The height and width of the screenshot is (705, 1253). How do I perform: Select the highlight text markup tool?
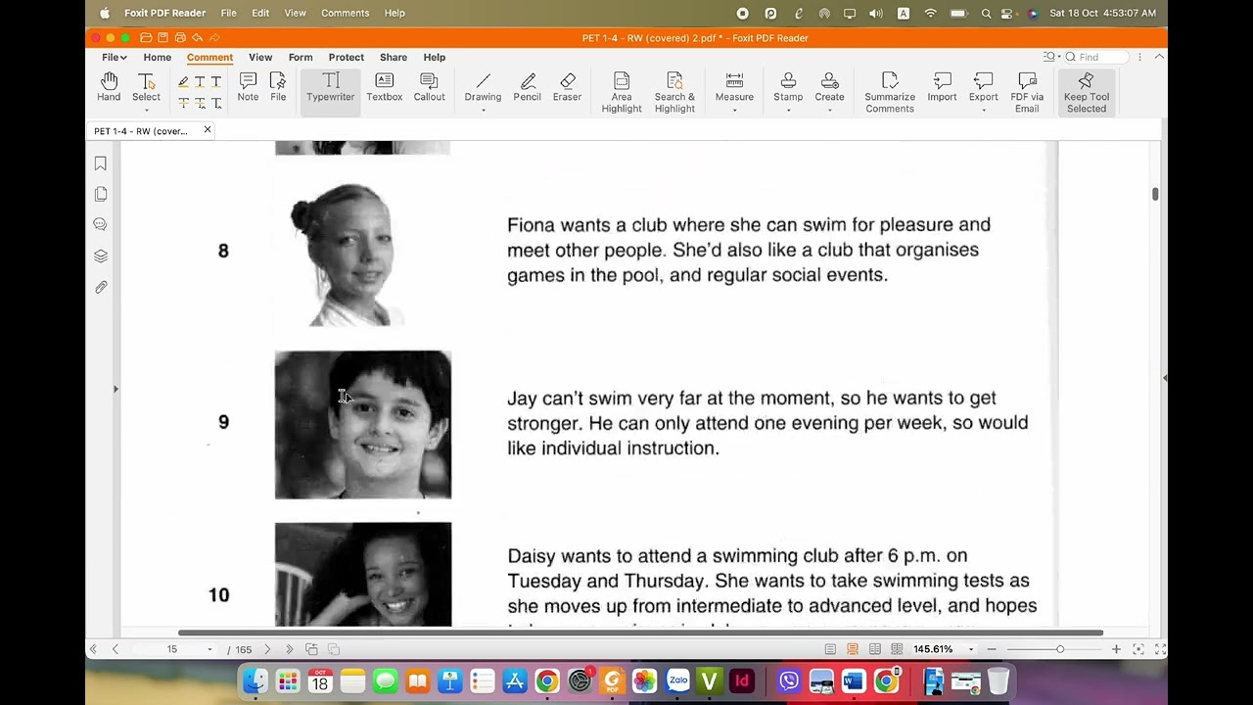tap(183, 81)
